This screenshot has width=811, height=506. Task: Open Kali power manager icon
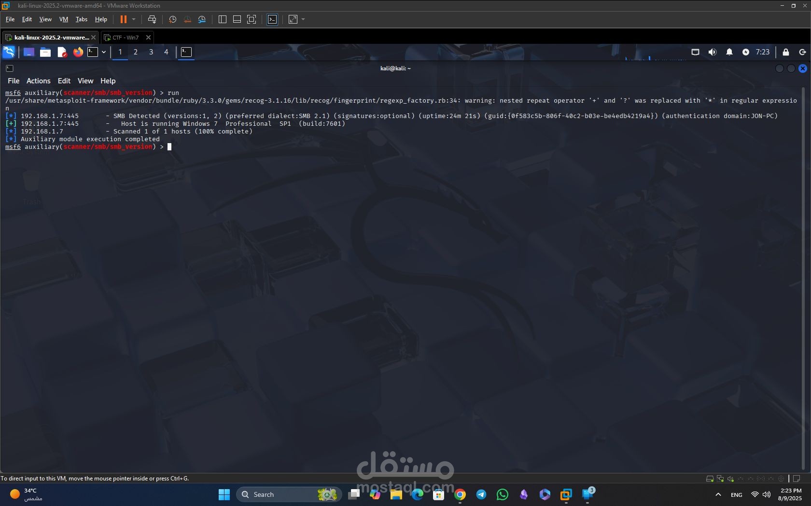click(x=746, y=52)
